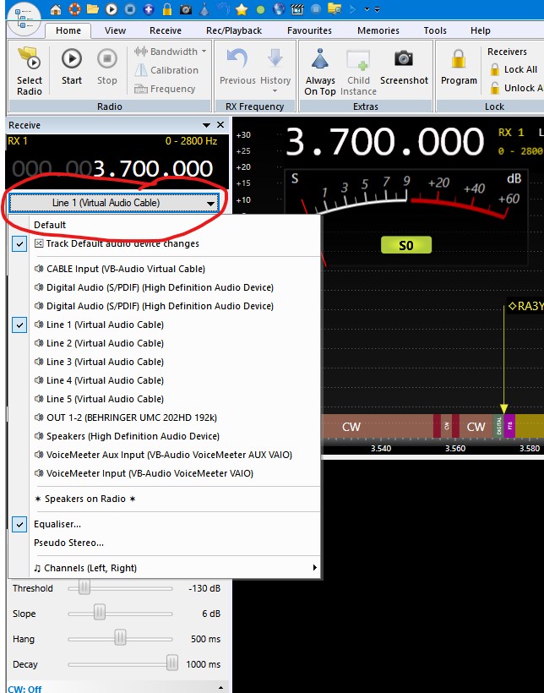Open the Memories tab
Image resolution: width=544 pixels, height=693 pixels.
tap(378, 30)
